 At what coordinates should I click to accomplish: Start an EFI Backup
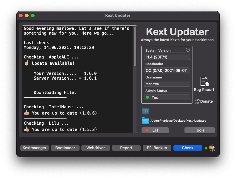tap(157, 148)
